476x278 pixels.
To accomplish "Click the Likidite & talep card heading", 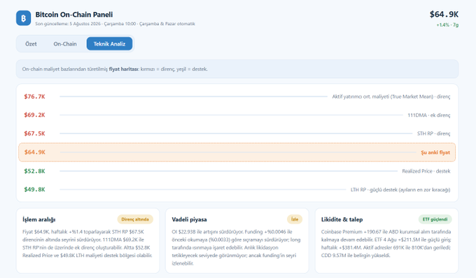I will pyautogui.click(x=342, y=219).
